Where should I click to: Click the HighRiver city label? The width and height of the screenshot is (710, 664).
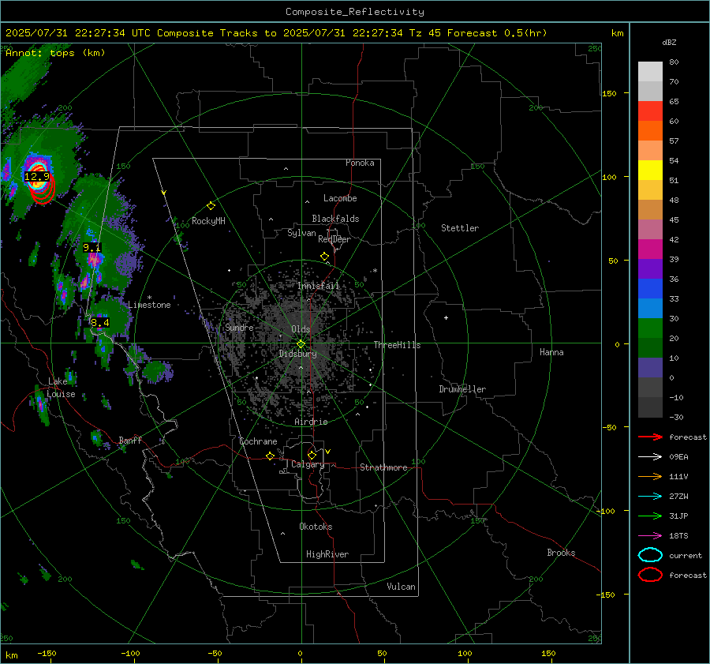(327, 555)
